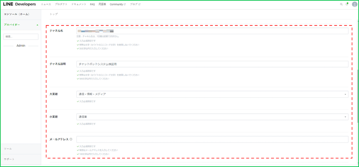
Task: Click the プロバイダー sidebar heading
Action: pos(12,25)
